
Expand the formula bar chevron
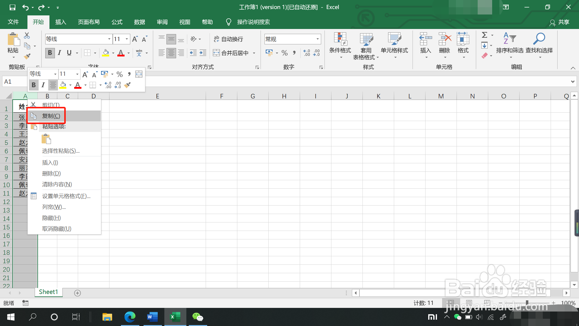pyautogui.click(x=572, y=81)
